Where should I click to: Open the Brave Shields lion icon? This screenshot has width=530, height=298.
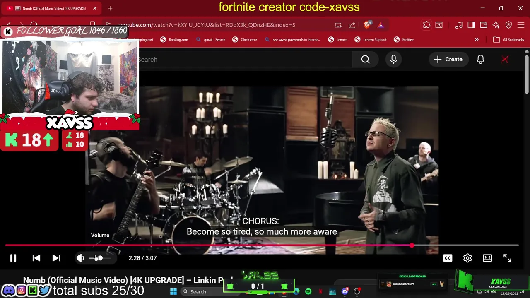pos(367,25)
